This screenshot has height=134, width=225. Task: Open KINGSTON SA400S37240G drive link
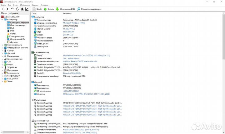pyautogui.click(x=81, y=130)
